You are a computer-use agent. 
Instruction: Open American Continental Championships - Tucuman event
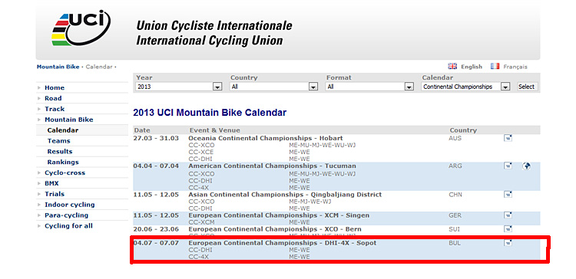(x=272, y=166)
